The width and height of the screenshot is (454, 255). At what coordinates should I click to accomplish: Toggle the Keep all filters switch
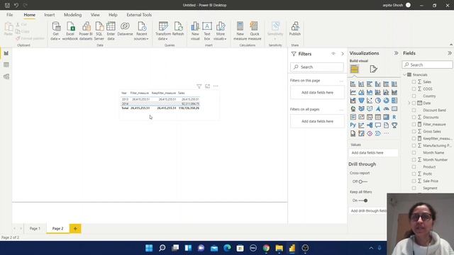tap(362, 200)
